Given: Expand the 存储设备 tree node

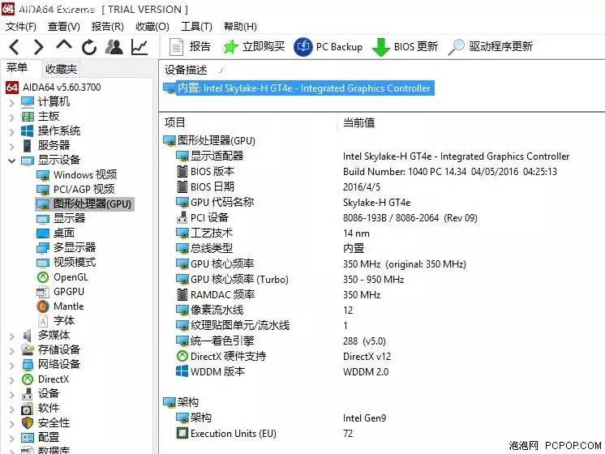Looking at the screenshot, I should pyautogui.click(x=12, y=350).
